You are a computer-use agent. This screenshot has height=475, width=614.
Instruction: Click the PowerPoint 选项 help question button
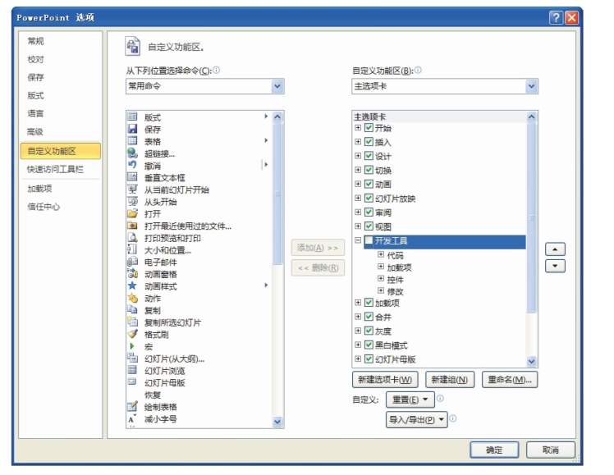(x=556, y=17)
